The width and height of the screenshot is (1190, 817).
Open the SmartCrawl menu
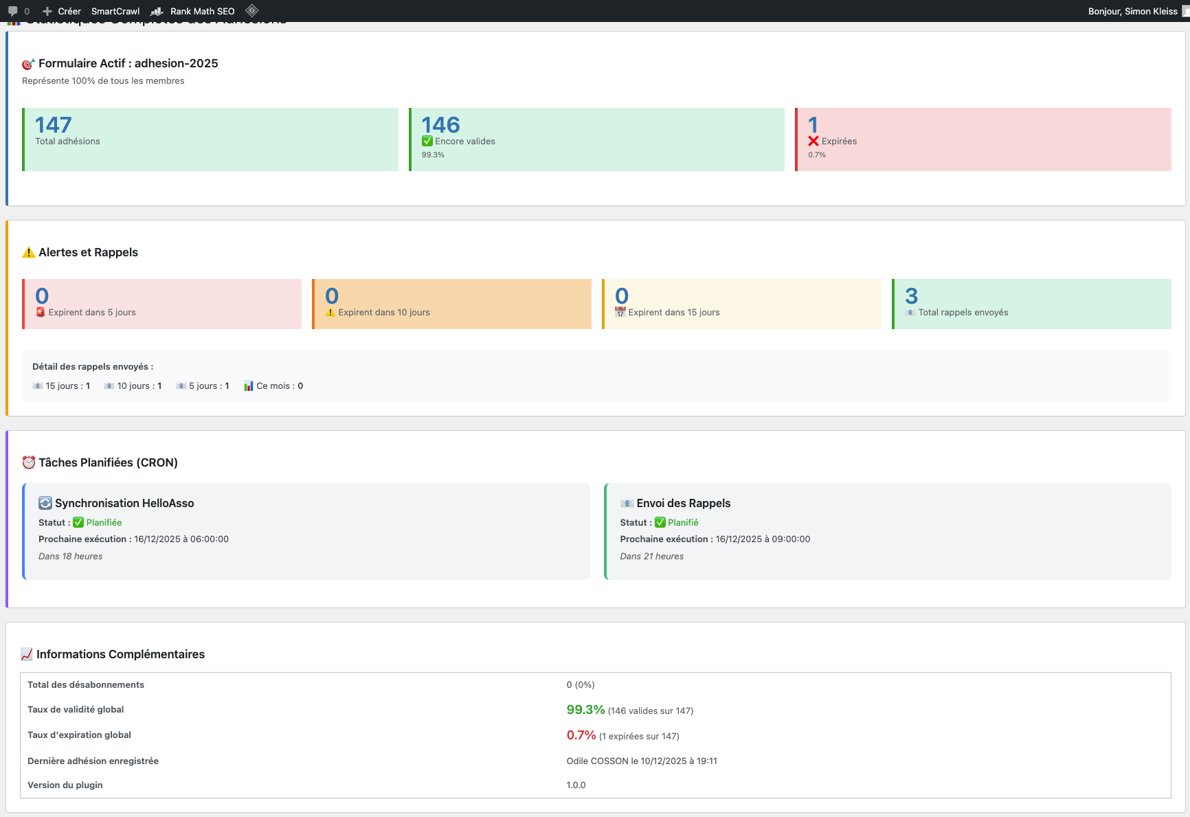tap(115, 11)
